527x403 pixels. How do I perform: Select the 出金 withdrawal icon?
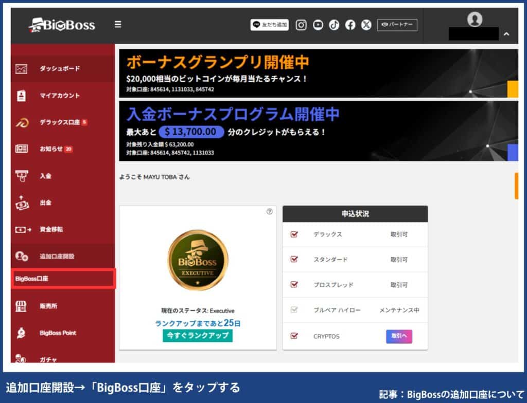[x=21, y=203]
